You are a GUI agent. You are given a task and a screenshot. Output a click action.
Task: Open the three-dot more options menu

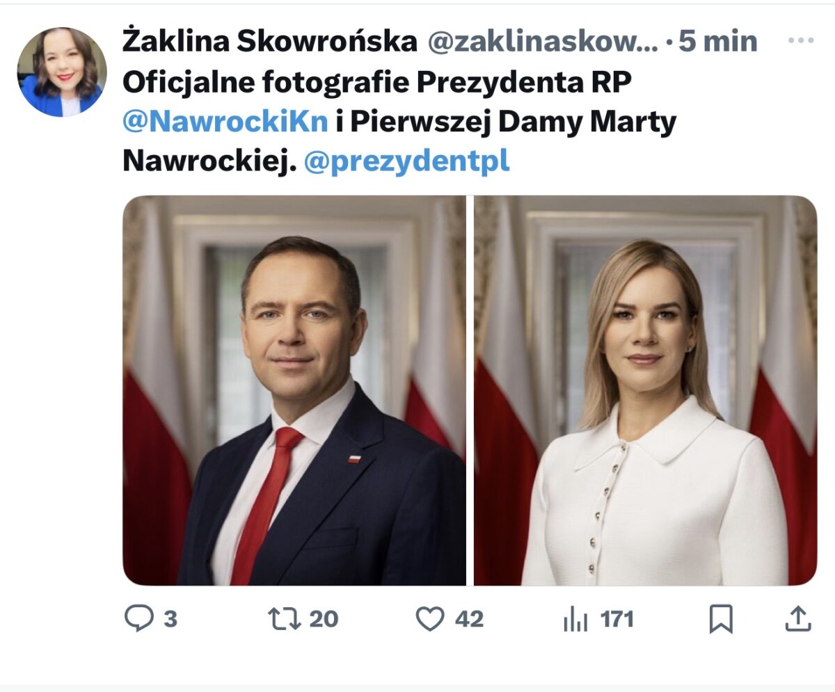click(x=800, y=41)
